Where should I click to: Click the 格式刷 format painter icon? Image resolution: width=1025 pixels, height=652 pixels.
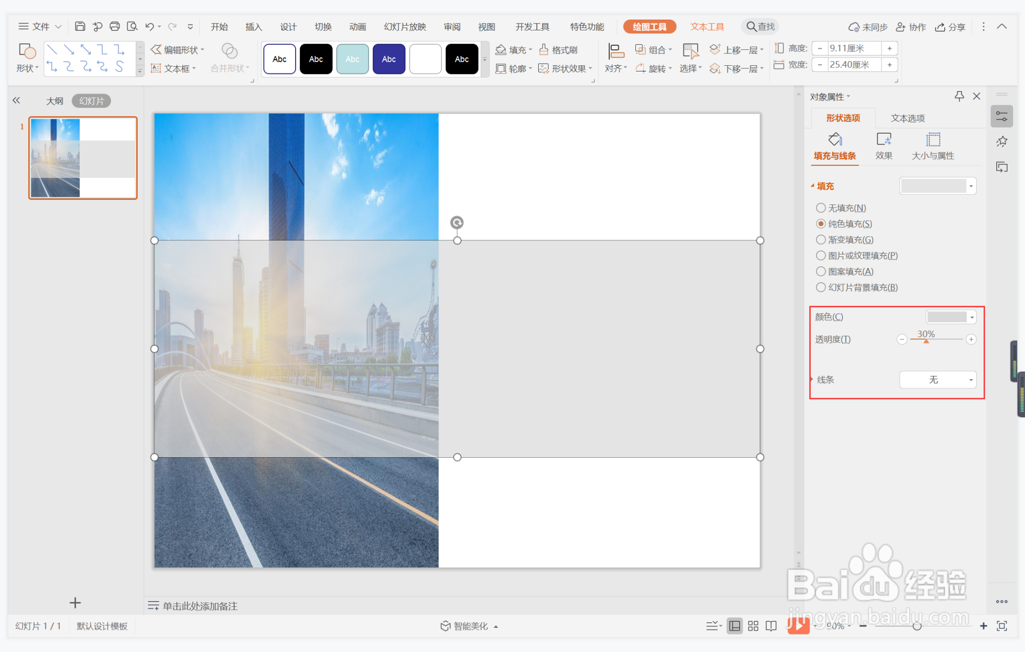pos(544,50)
